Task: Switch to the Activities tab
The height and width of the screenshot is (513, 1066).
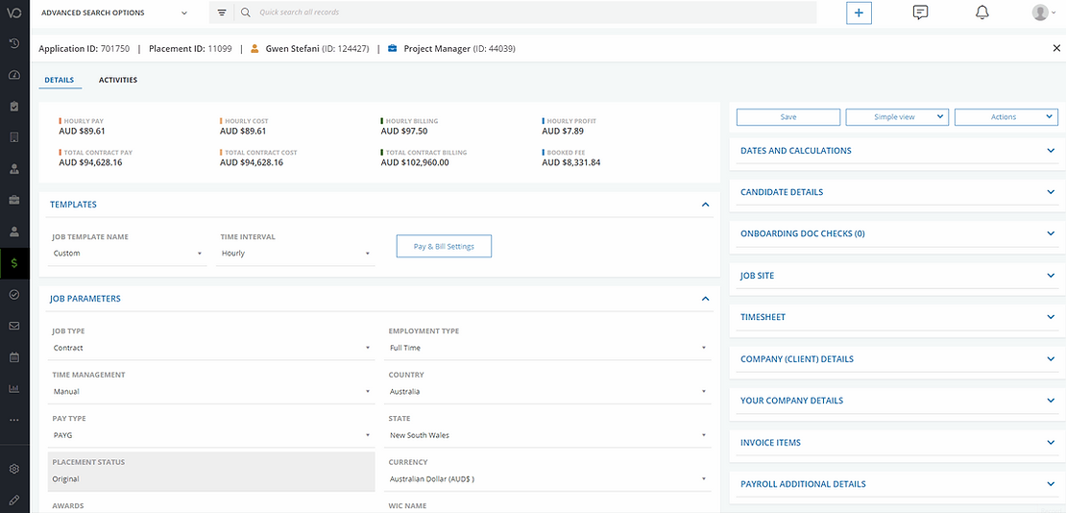Action: tap(117, 80)
